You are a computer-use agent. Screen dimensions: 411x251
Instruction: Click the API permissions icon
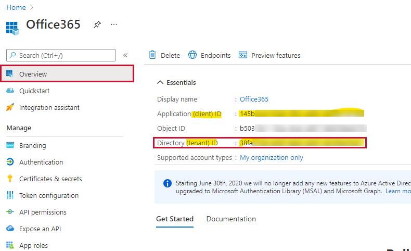click(10, 211)
